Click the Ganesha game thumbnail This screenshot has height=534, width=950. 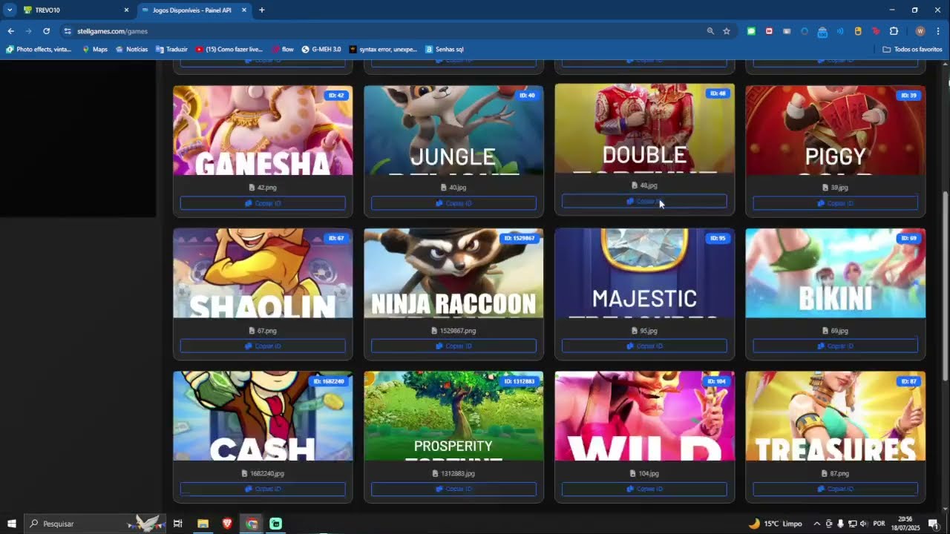click(x=263, y=131)
